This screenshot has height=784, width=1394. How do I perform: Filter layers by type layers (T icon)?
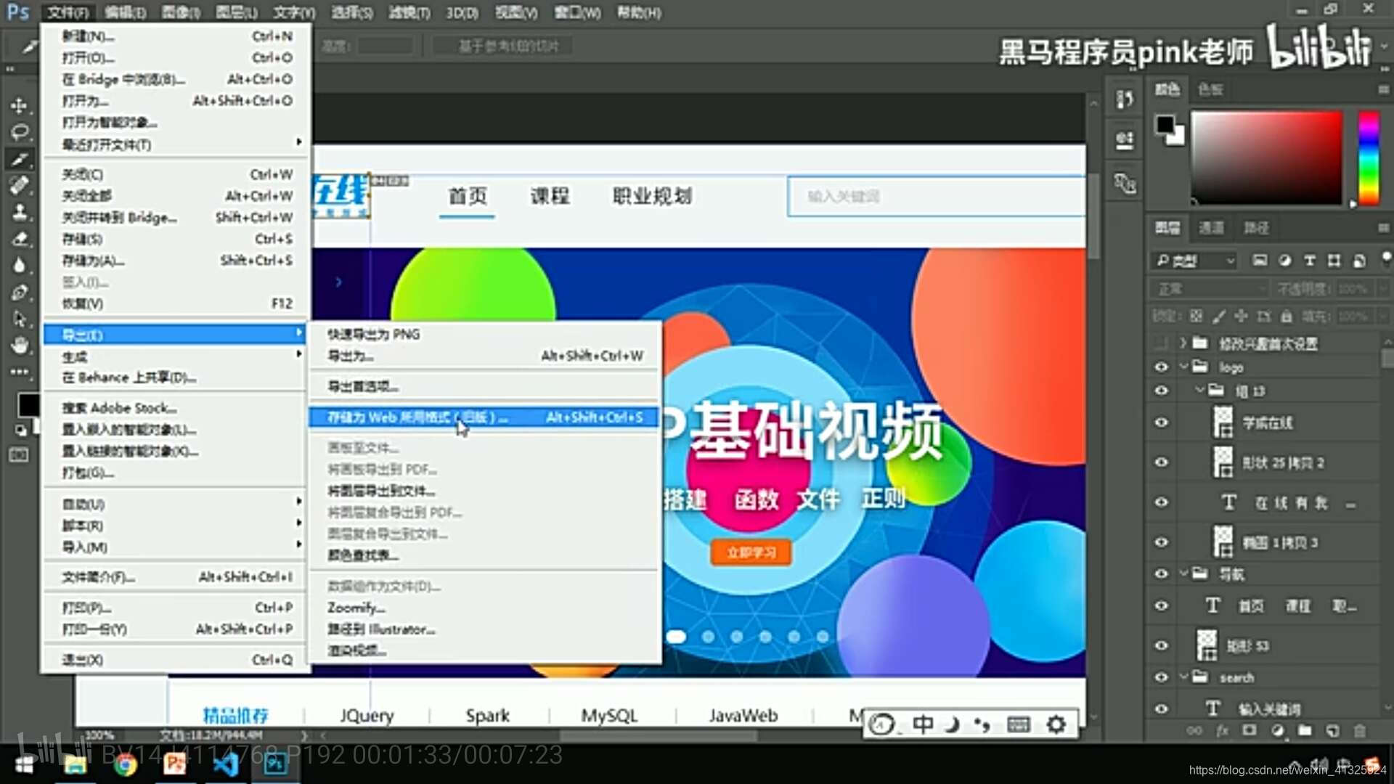1310,261
